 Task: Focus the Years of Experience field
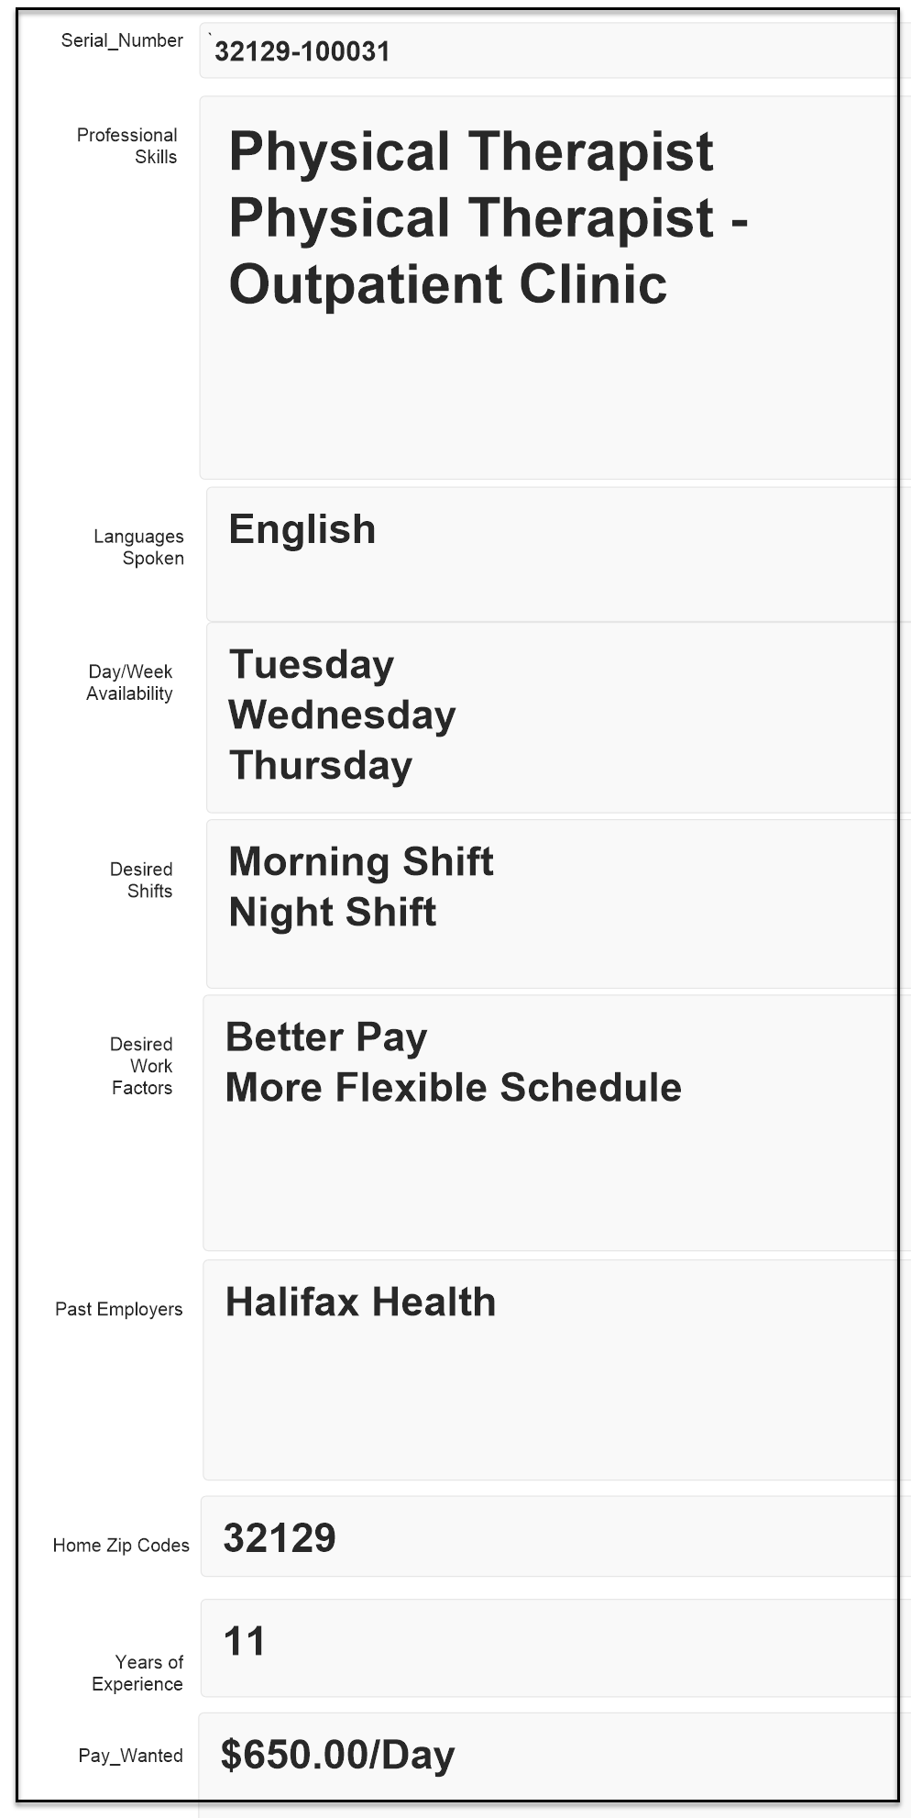[x=548, y=1648]
